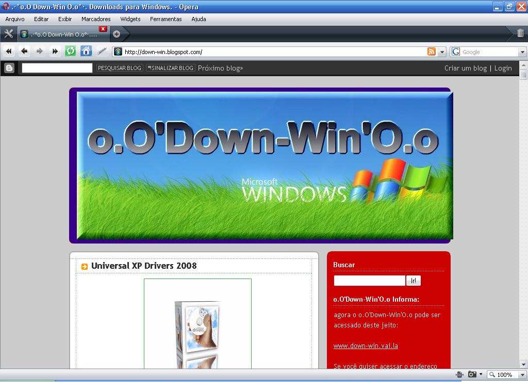Screen dimensions: 528x382
Task: Click the Blogger logo icon
Action: [x=9, y=68]
